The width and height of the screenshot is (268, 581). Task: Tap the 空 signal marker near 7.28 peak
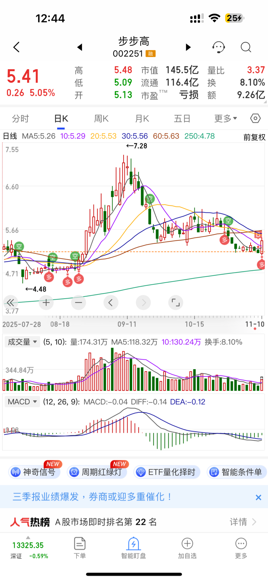pyautogui.click(x=150, y=199)
